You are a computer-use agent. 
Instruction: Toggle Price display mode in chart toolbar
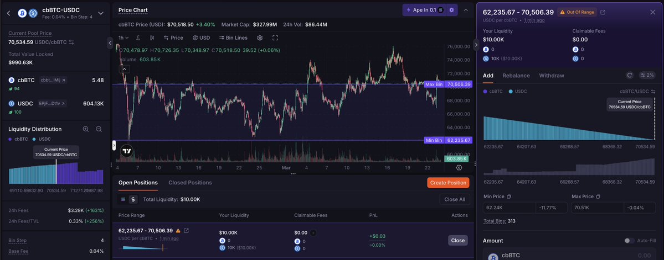(173, 38)
